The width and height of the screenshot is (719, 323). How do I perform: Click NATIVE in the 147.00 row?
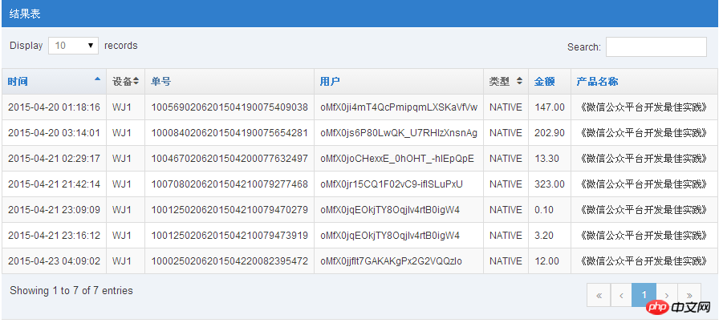tap(506, 107)
